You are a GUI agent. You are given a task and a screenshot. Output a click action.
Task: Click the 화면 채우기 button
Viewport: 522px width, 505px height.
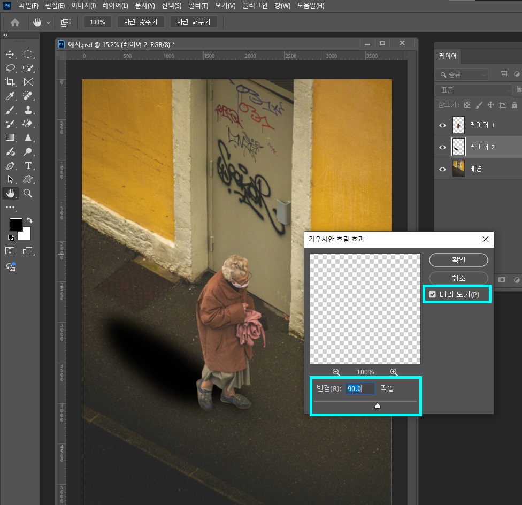[x=194, y=22]
